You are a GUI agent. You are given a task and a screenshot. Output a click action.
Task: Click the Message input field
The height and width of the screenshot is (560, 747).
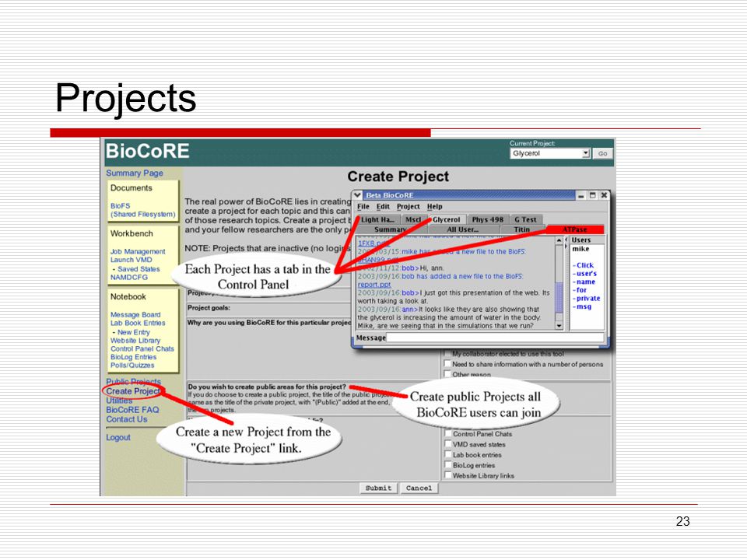[495, 338]
